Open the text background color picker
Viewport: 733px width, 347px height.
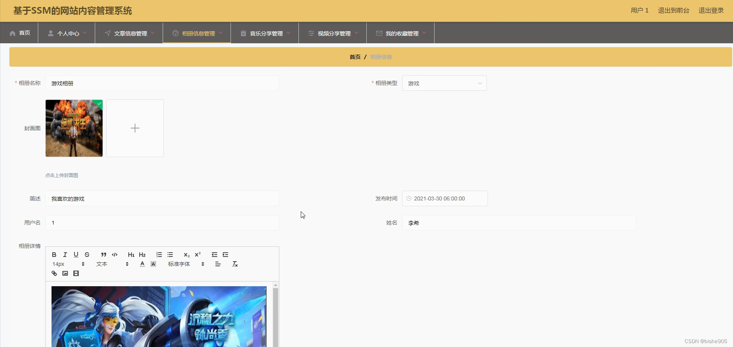point(153,264)
